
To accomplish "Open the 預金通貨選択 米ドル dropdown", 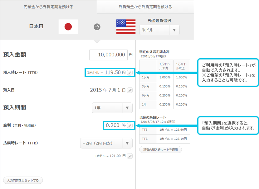I will [159, 30].
